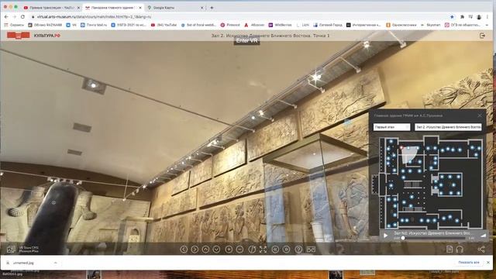Open a new browser tab
The width and height of the screenshot is (496, 279).
212,8
